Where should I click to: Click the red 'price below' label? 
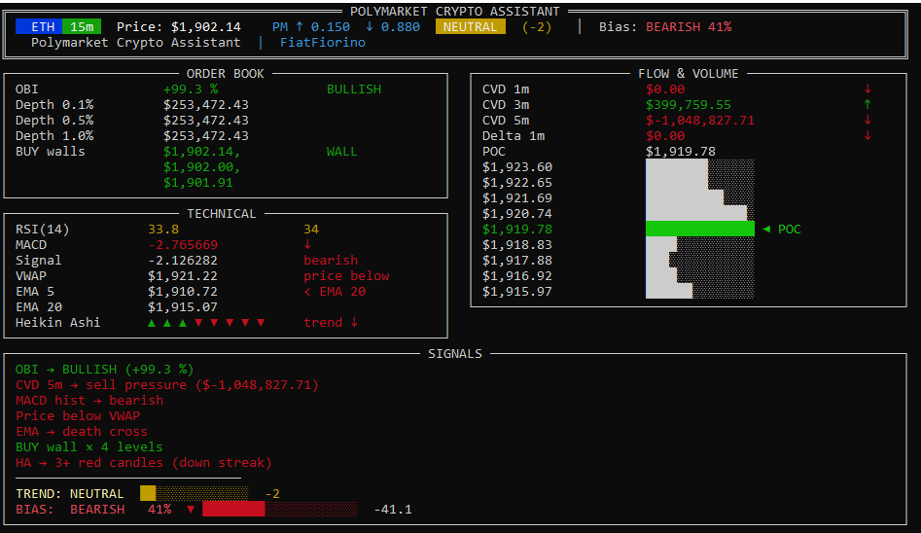click(x=346, y=275)
